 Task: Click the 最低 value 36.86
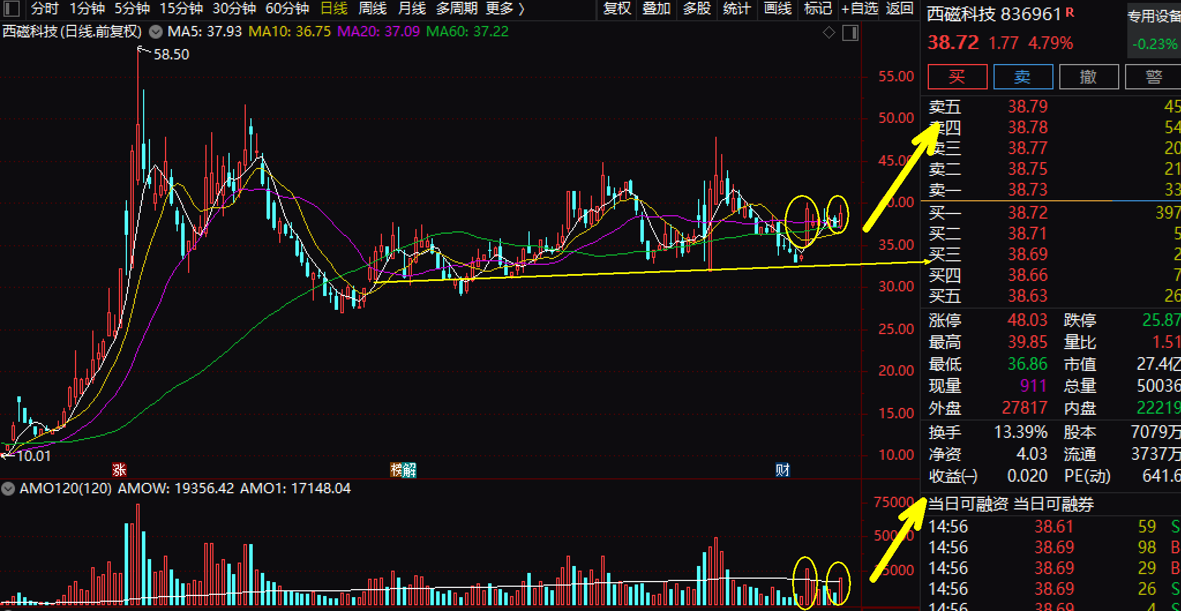tap(1028, 364)
